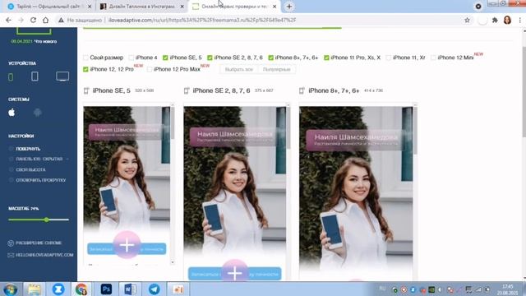Click iPhone 8+, 7+, 6+ preview thumbnail
This screenshot has width=526, height=296.
[356, 193]
